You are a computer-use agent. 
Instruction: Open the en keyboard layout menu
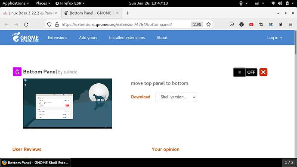[x=259, y=3]
